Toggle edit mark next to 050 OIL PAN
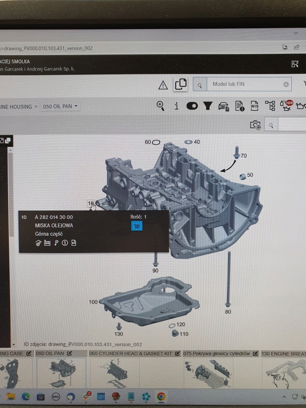306x408 pixels. (x=69, y=353)
